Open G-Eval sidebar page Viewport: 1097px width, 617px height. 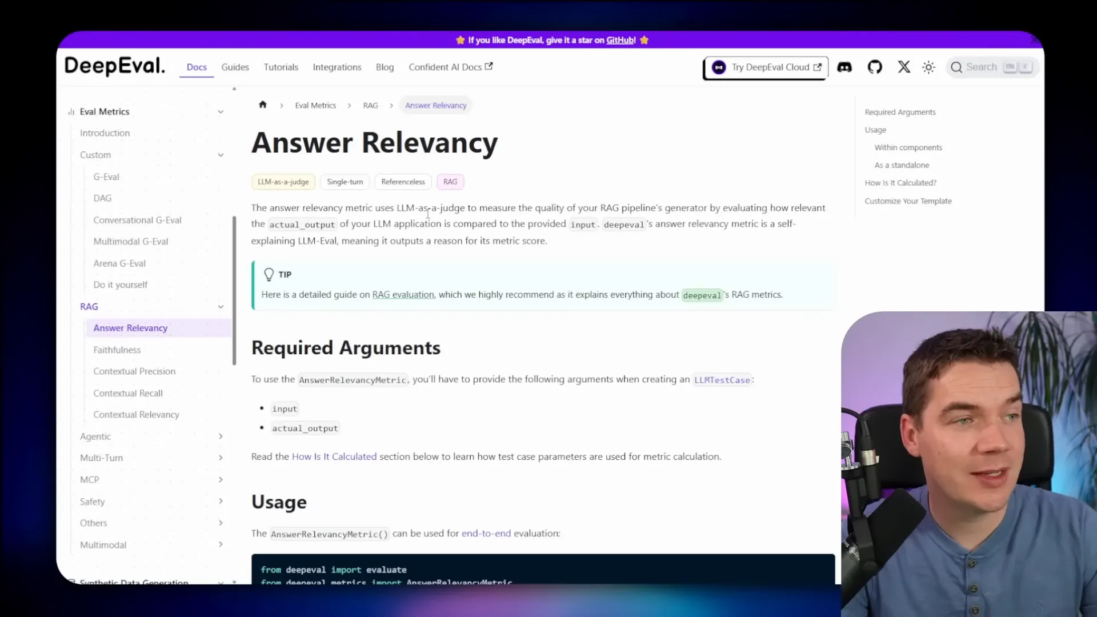tap(106, 177)
